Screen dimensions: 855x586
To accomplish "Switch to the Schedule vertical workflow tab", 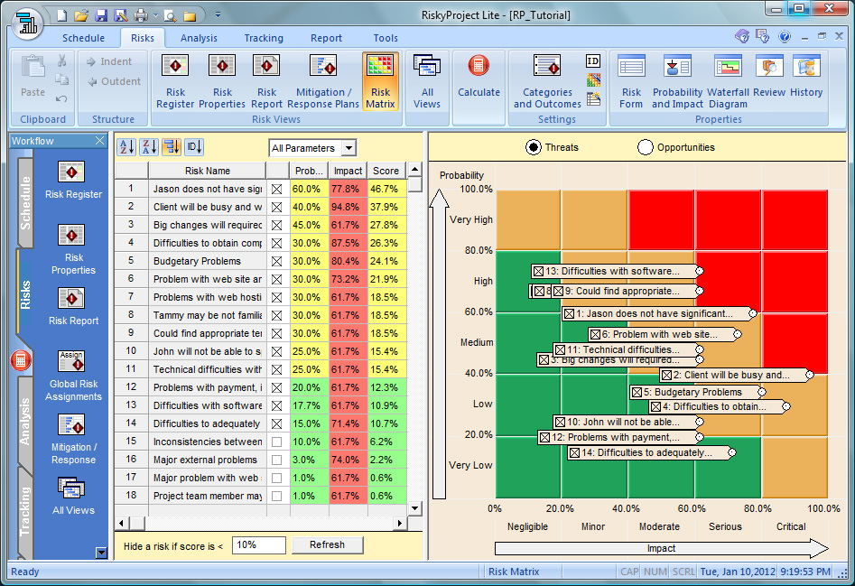I will pos(25,203).
